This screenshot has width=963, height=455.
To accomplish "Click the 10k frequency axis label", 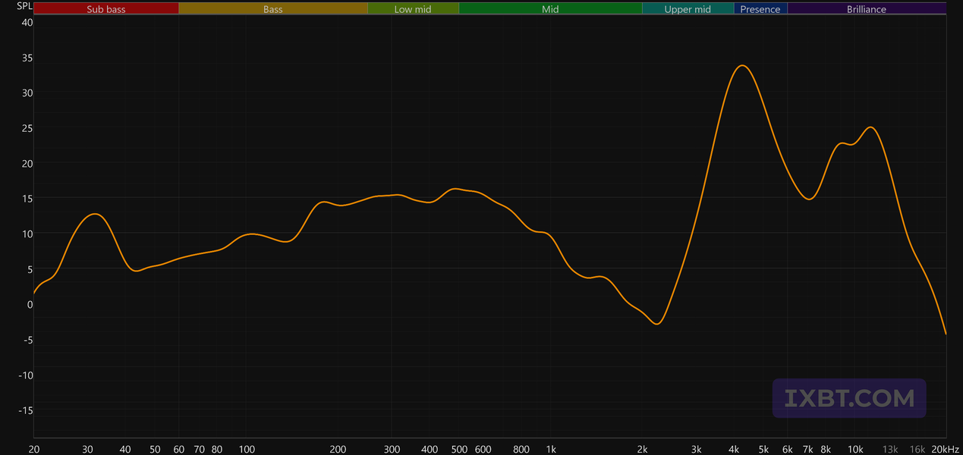I will pos(855,449).
